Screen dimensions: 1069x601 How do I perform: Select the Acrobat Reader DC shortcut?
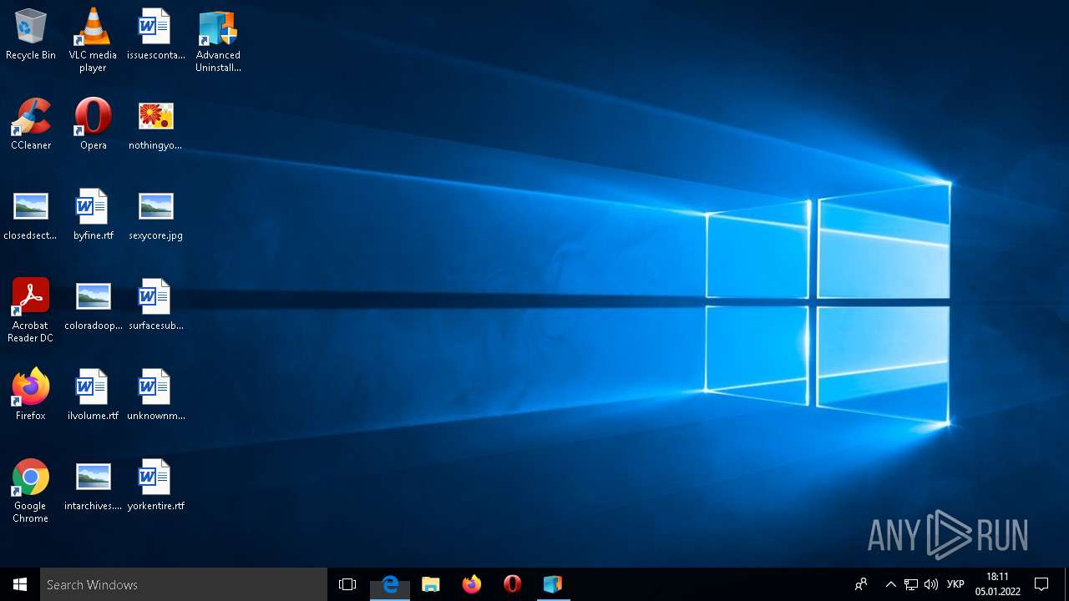pos(31,311)
